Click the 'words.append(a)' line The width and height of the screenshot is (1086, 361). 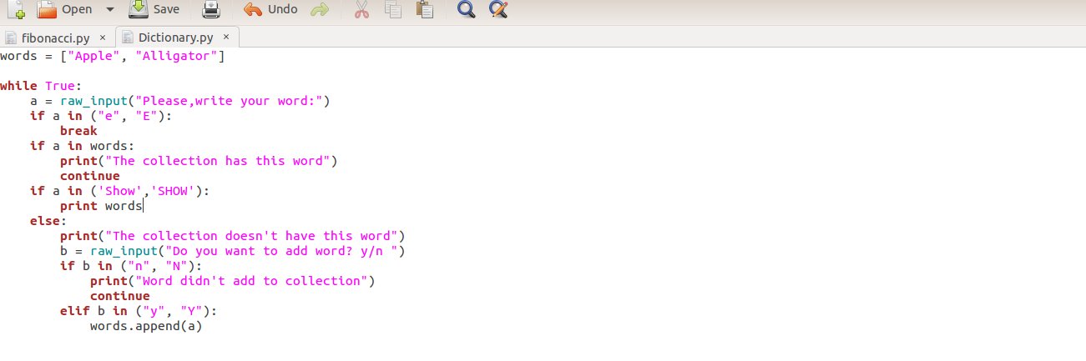point(146,326)
